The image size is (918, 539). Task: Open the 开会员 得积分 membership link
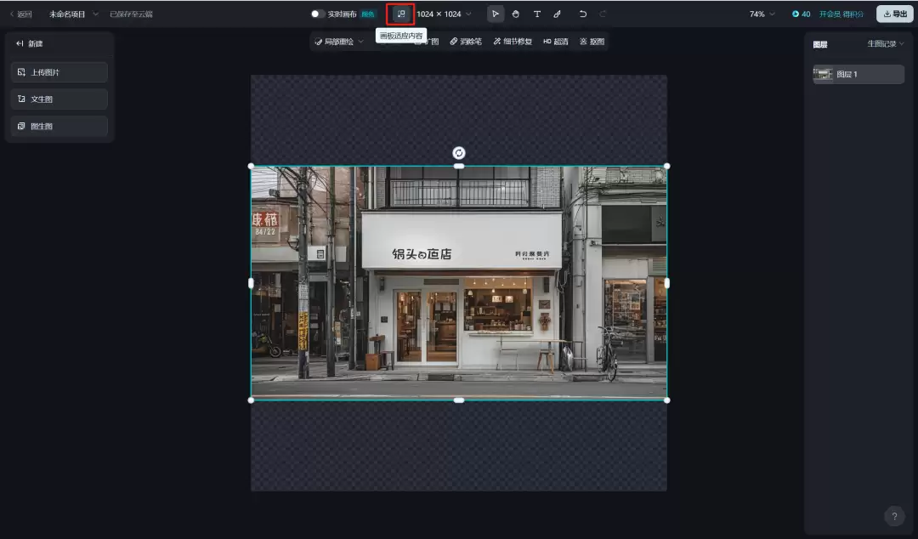tap(841, 13)
